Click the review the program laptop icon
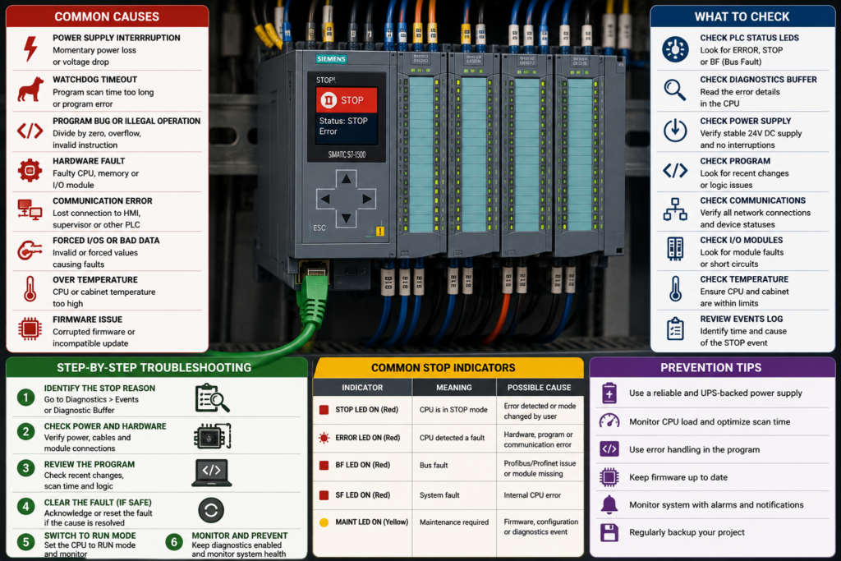The image size is (841, 561). 212,473
